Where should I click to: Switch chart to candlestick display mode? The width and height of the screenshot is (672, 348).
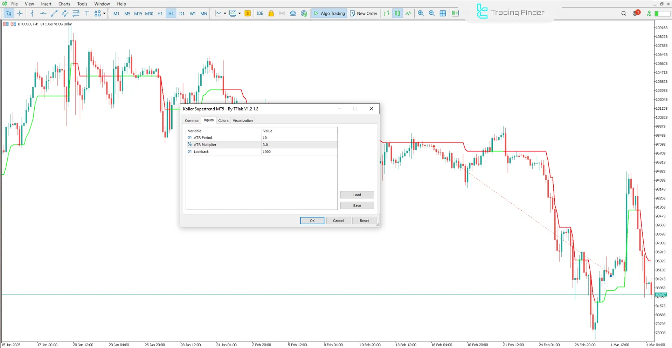point(397,13)
